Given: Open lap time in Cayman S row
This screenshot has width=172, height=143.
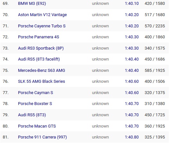Looking at the screenshot, I should coord(132,93).
